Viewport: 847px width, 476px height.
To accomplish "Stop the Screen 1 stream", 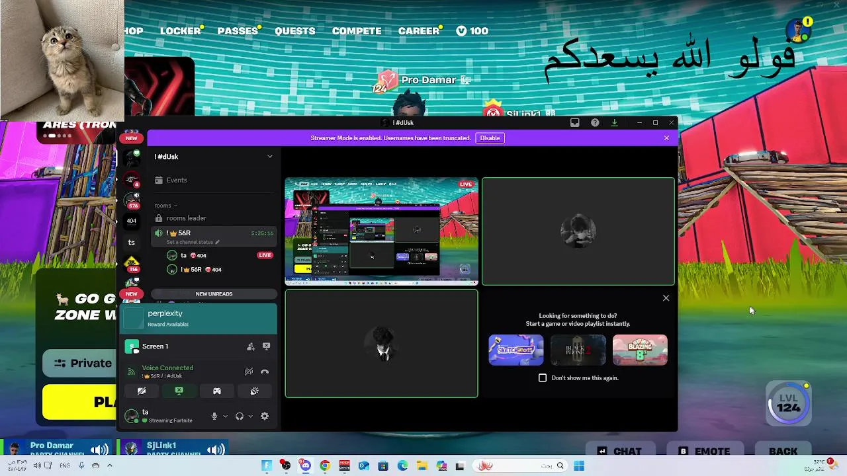I will [x=266, y=346].
